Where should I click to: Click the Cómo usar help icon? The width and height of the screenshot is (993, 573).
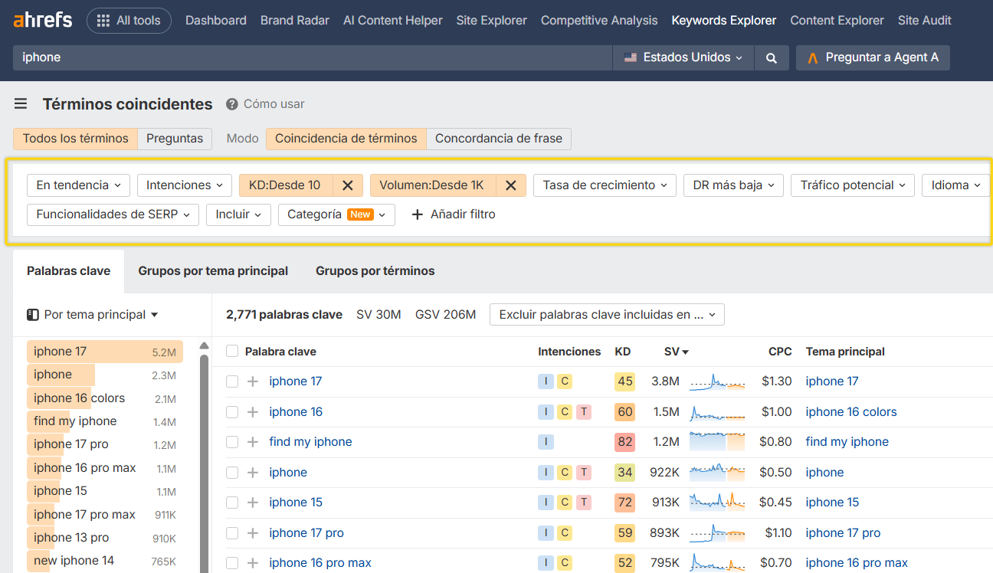pos(231,104)
